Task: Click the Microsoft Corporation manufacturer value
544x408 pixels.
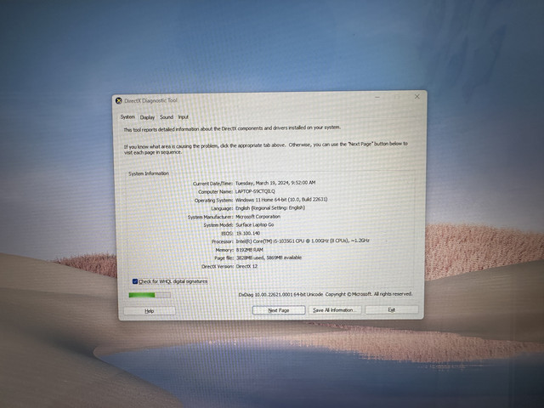Action: coord(258,217)
